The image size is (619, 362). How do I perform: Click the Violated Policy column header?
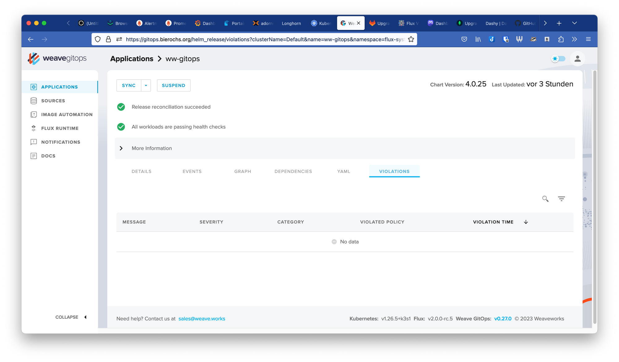[382, 222]
